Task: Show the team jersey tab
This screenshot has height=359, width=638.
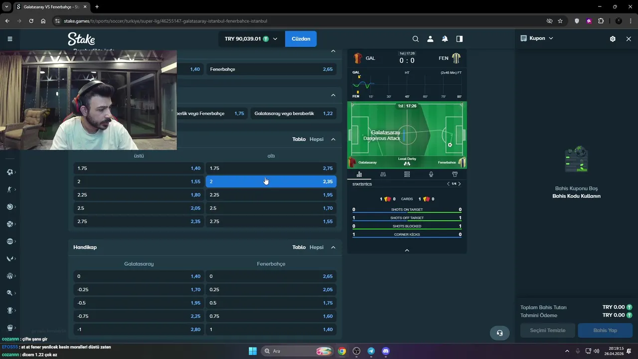Action: click(455, 174)
